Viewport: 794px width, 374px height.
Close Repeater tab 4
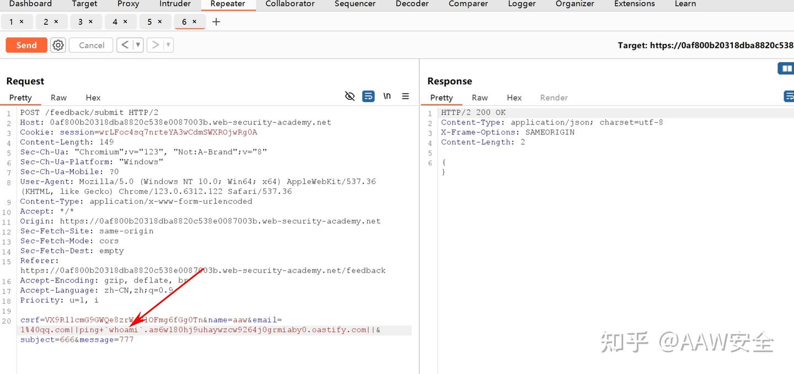[x=125, y=22]
